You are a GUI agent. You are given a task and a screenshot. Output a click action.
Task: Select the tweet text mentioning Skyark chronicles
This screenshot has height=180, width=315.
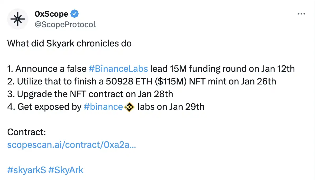pyautogui.click(x=69, y=43)
